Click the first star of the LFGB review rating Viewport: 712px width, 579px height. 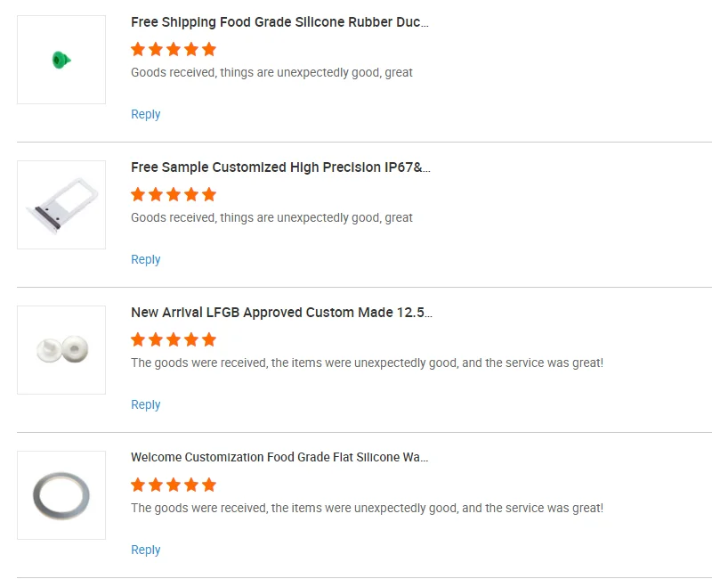click(138, 339)
